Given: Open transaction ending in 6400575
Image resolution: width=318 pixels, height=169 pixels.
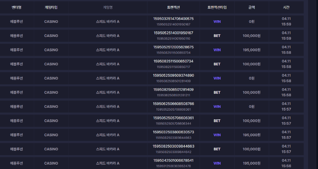Looking at the screenshot, I should point(173,19).
